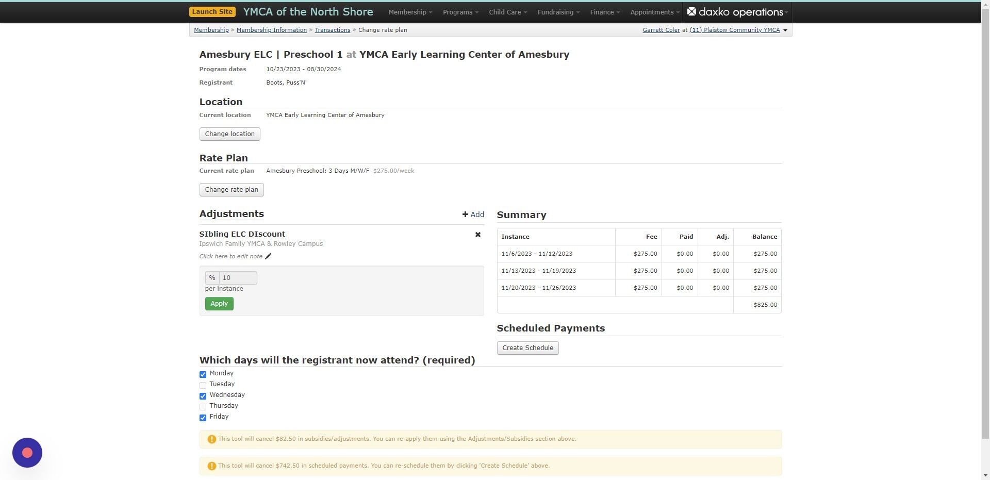Click the pencil icon to edit the note
990x480 pixels.
click(269, 256)
